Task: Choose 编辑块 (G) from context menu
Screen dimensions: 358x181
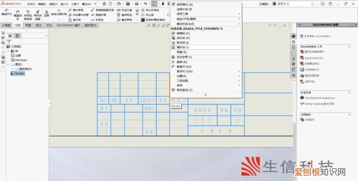Action: point(206,33)
